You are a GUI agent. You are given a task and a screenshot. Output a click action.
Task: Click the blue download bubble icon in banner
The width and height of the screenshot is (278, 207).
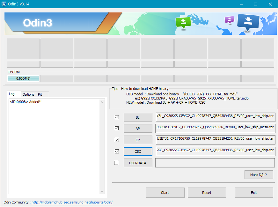click(x=248, y=23)
